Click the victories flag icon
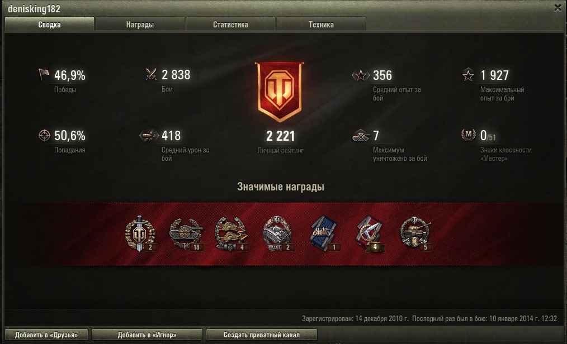This screenshot has height=344, width=567. pos(44,74)
